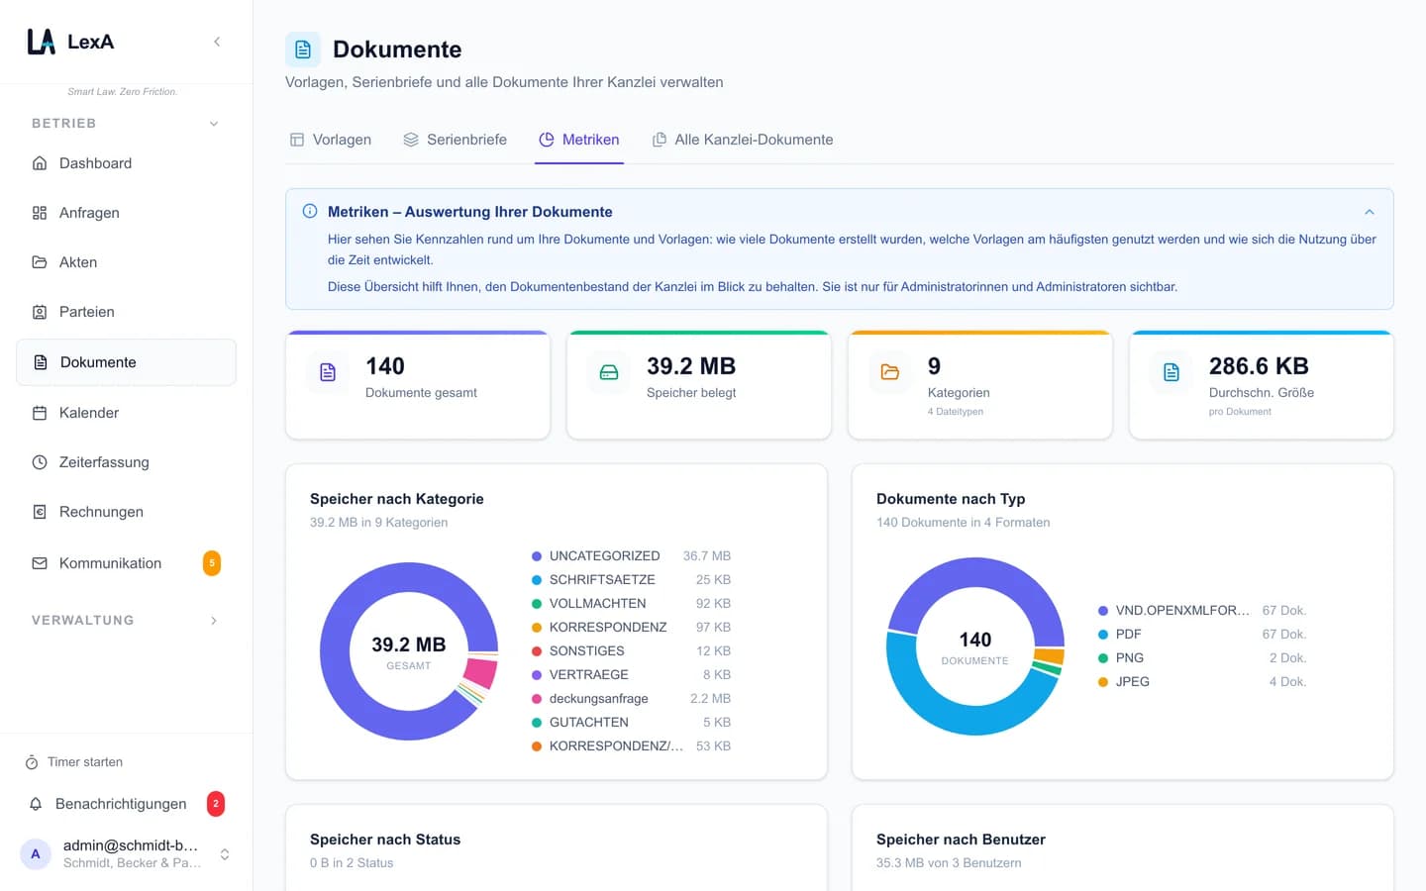Click the deckungsanfrage legend entry
Image resolution: width=1426 pixels, height=891 pixels.
[x=631, y=699]
